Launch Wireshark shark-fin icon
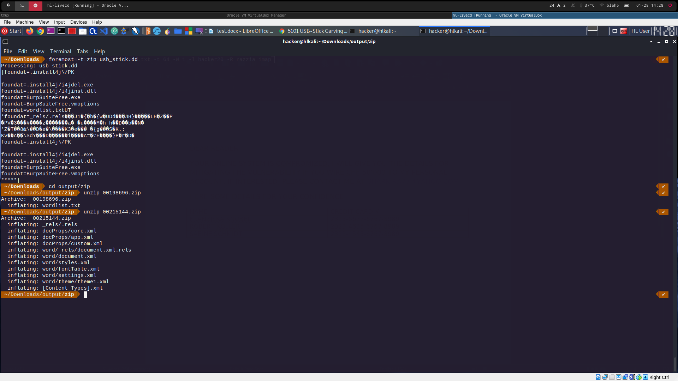Viewport: 678px width, 381px height. coord(157,31)
